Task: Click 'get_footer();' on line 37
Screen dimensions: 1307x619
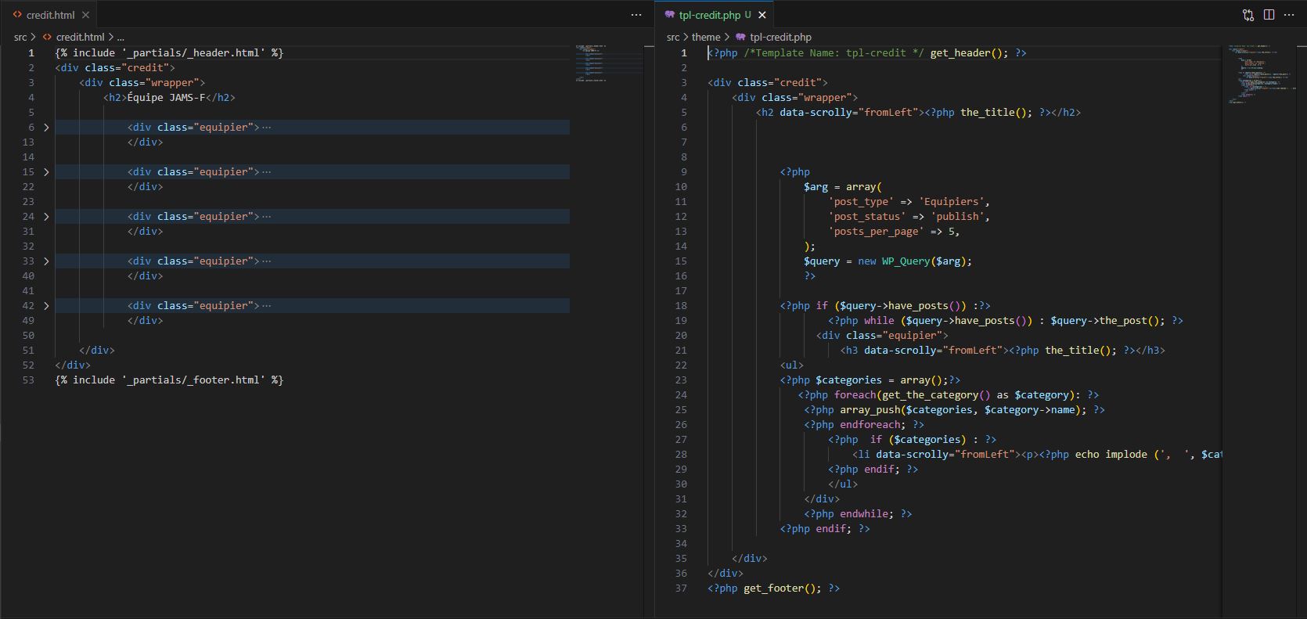Action: [783, 588]
